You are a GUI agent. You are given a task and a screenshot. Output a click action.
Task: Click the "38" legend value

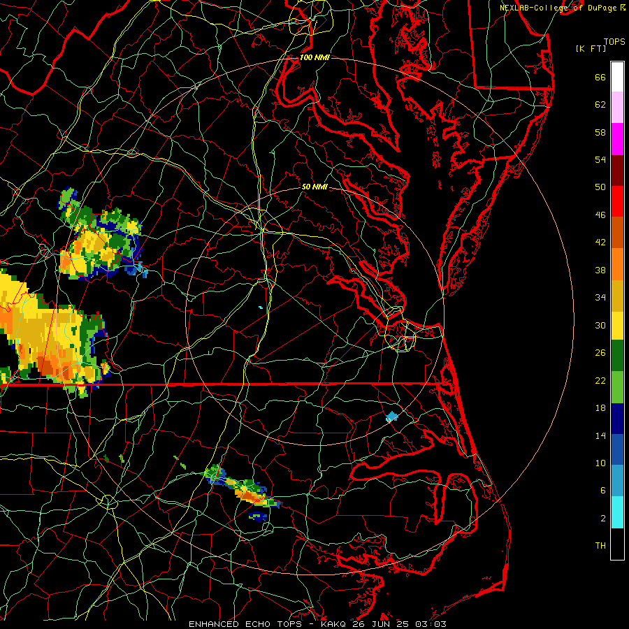coord(600,270)
